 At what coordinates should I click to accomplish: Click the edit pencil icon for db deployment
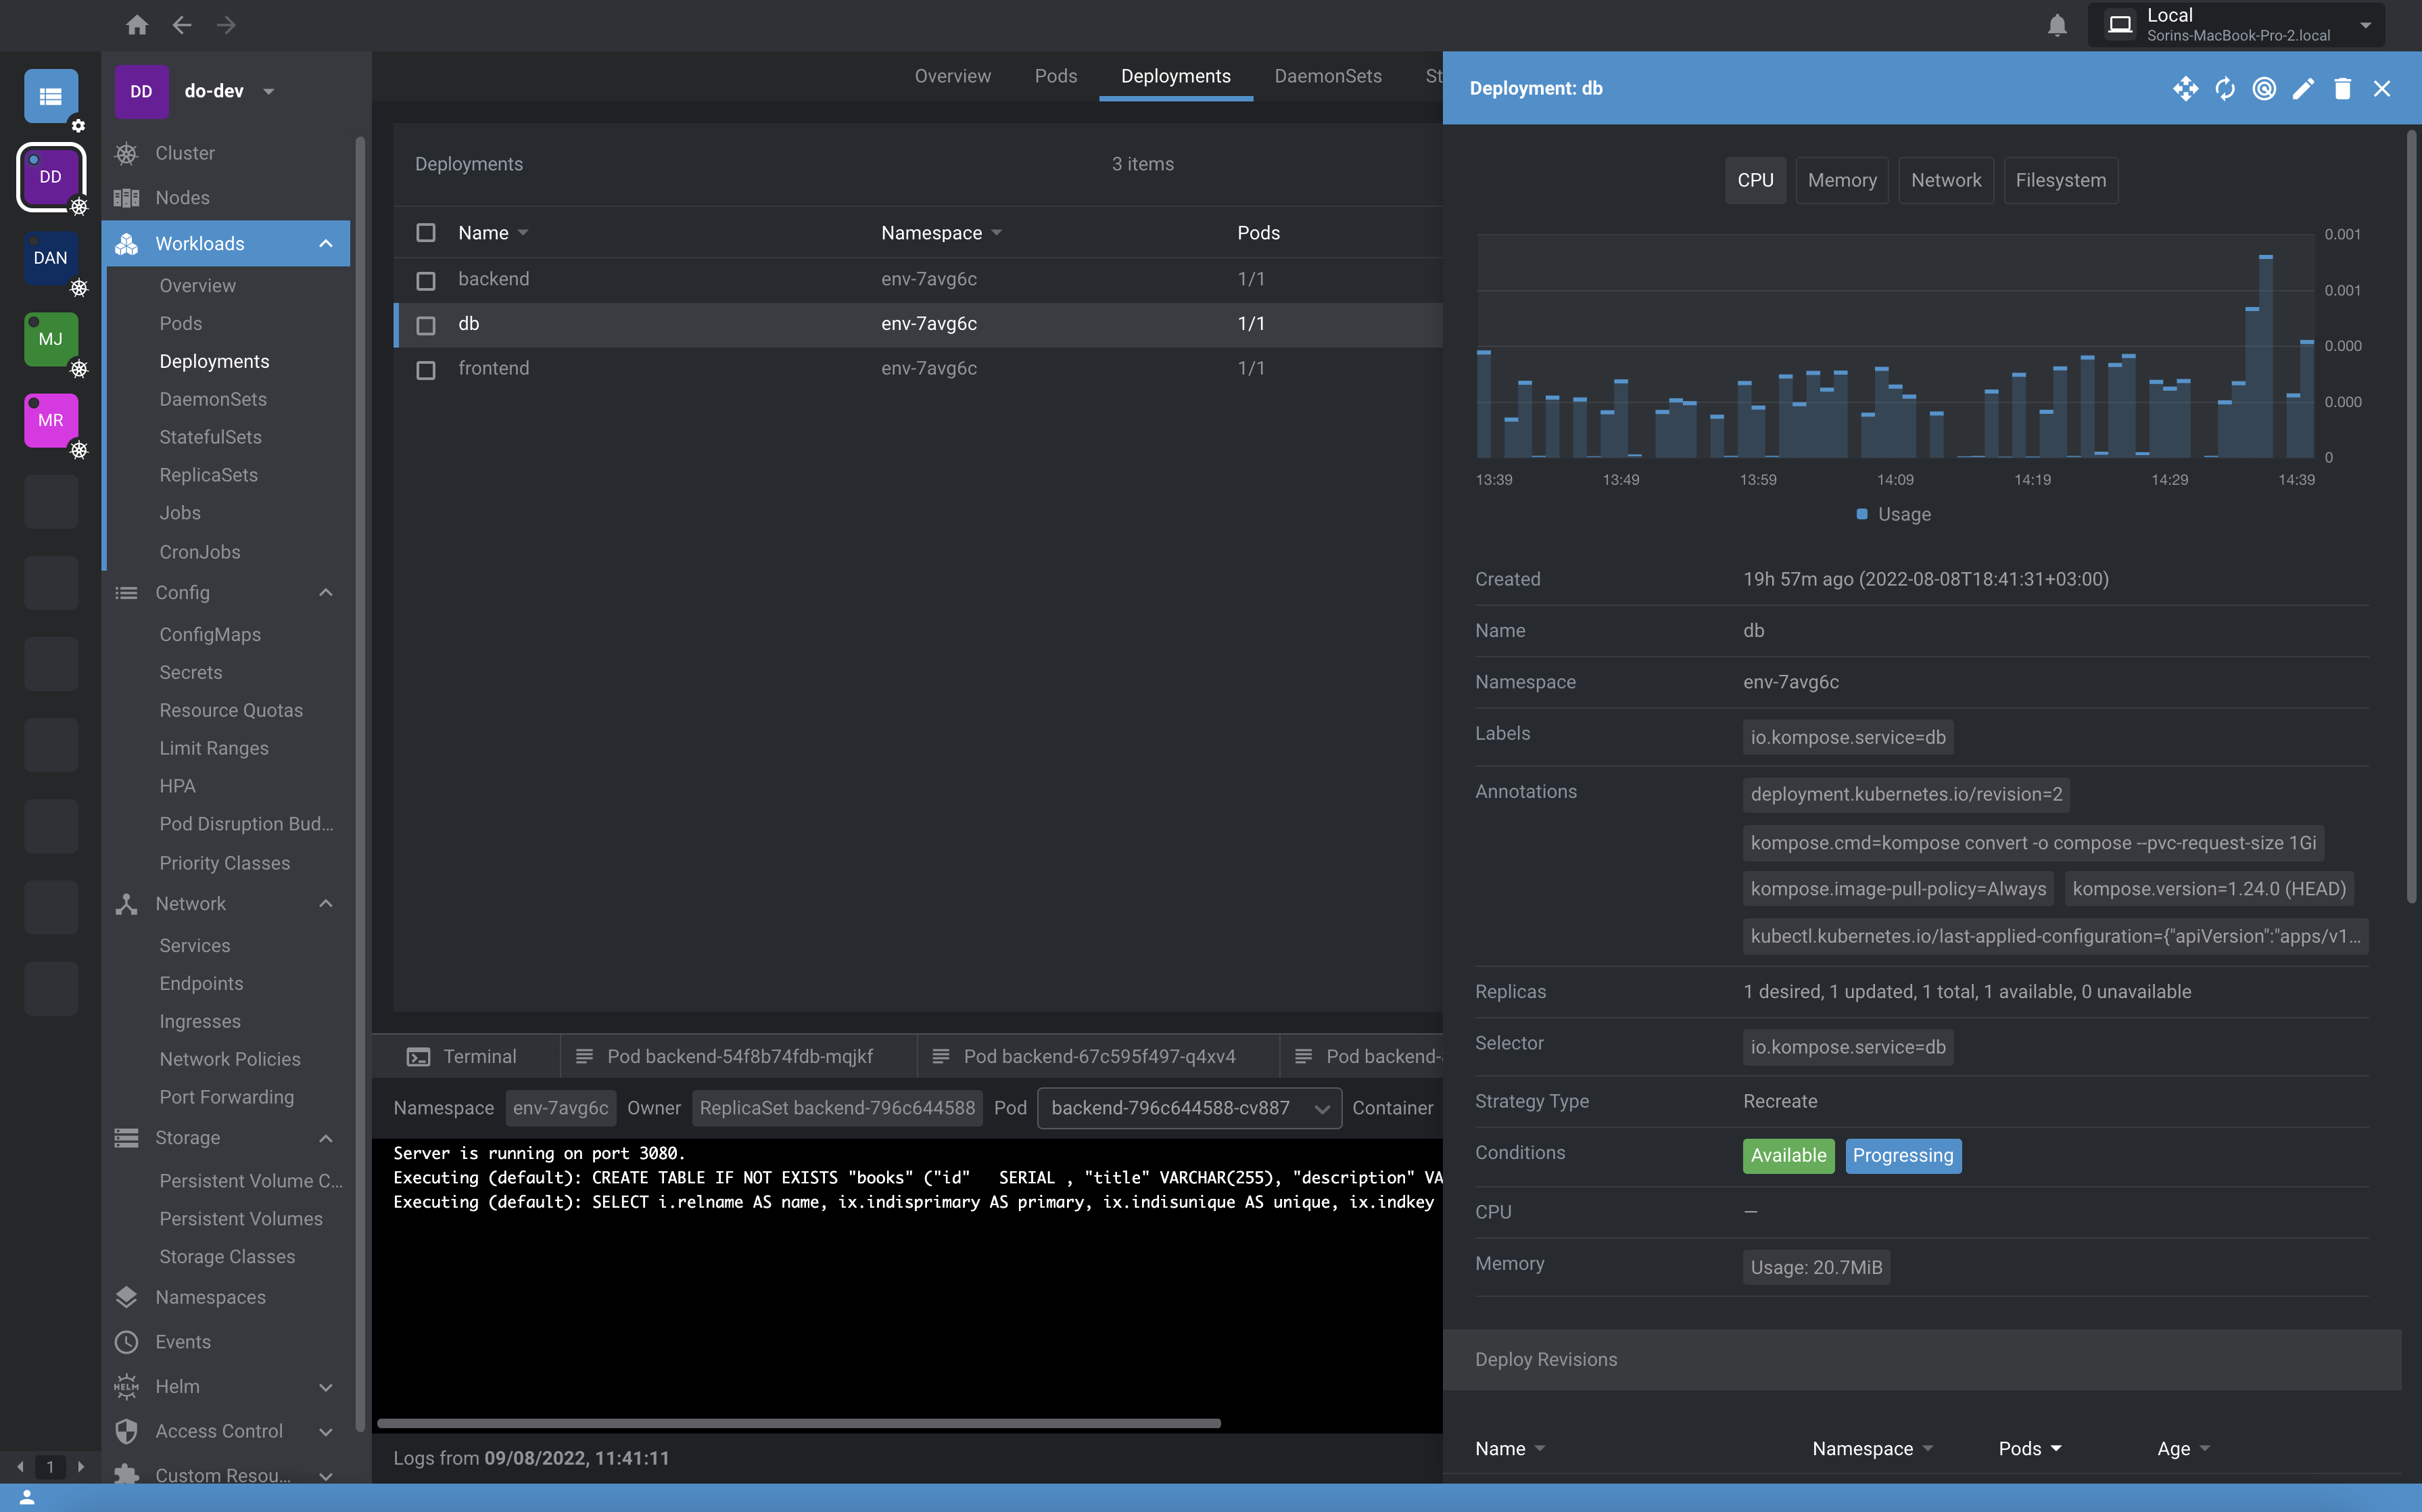(x=2303, y=89)
